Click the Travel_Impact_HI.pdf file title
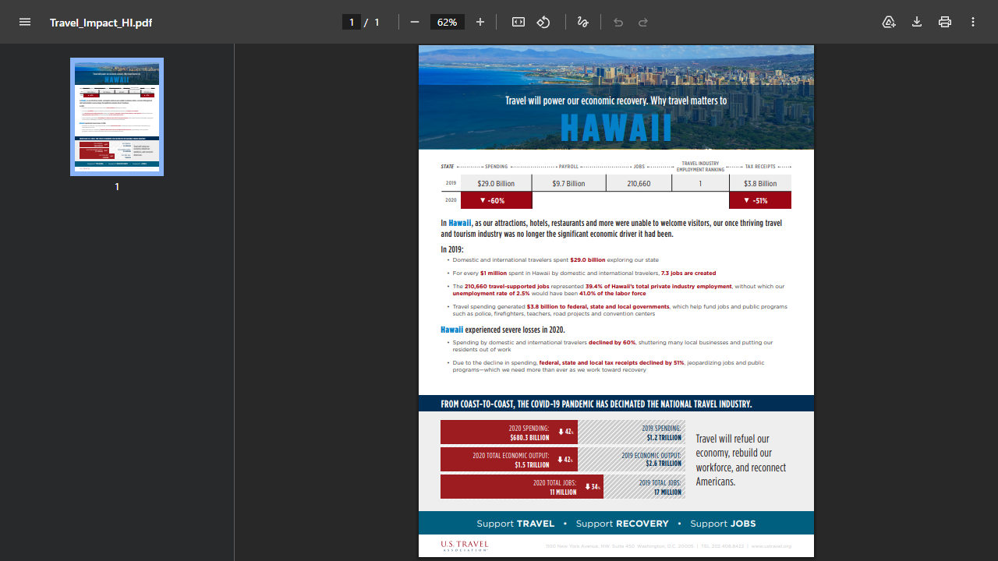This screenshot has width=998, height=561. tap(101, 23)
